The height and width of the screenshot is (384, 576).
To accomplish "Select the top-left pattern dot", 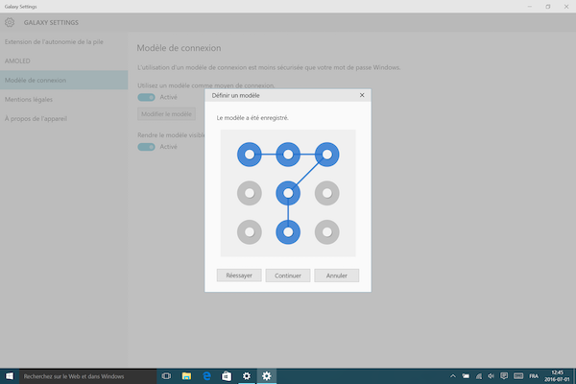I will (x=250, y=155).
